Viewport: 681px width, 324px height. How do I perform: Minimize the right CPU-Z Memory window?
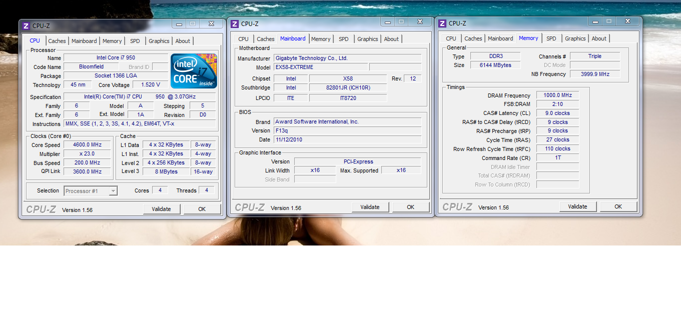pos(595,21)
